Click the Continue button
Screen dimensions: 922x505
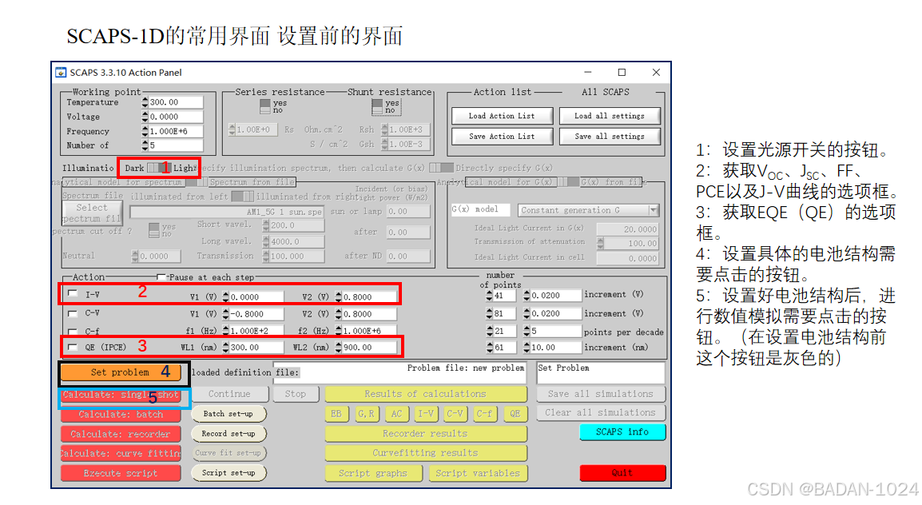[x=229, y=394]
